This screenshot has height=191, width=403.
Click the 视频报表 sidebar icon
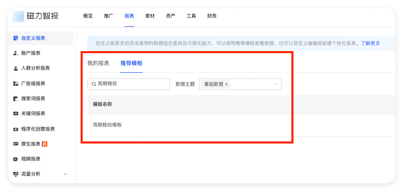16,159
